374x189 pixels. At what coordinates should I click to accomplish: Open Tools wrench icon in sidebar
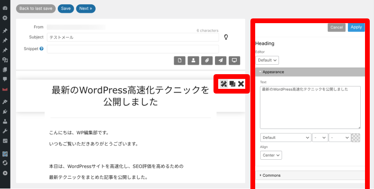[x=5, y=131]
